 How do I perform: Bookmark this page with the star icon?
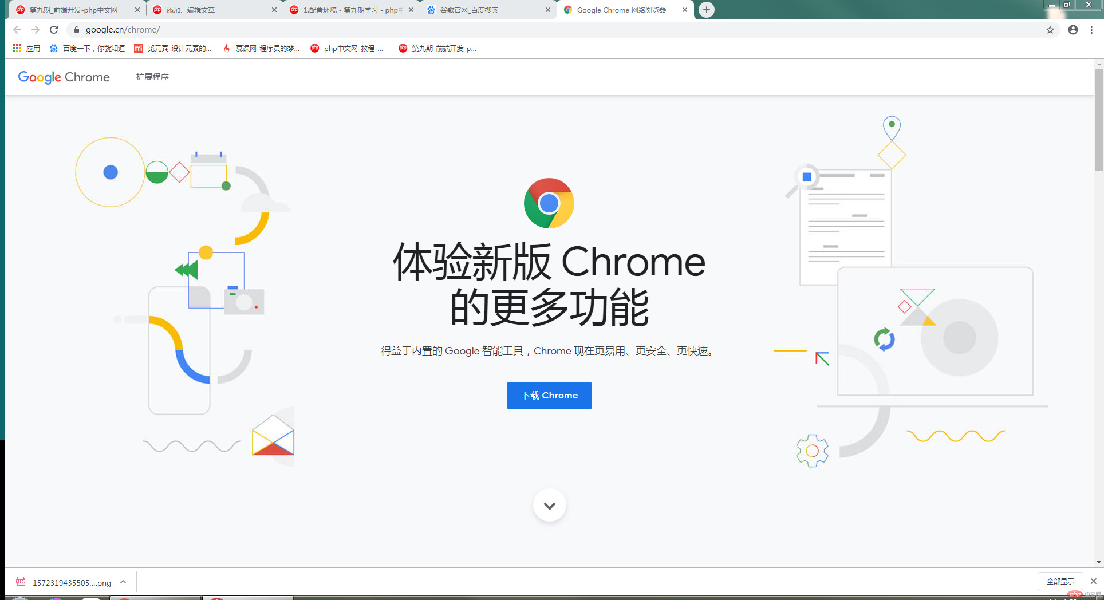point(1050,30)
